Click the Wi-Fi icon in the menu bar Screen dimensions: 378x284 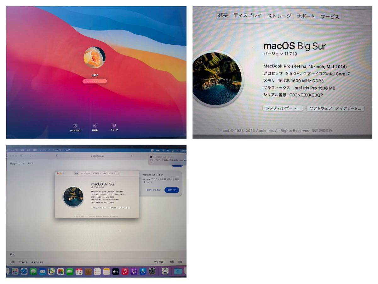click(163, 150)
